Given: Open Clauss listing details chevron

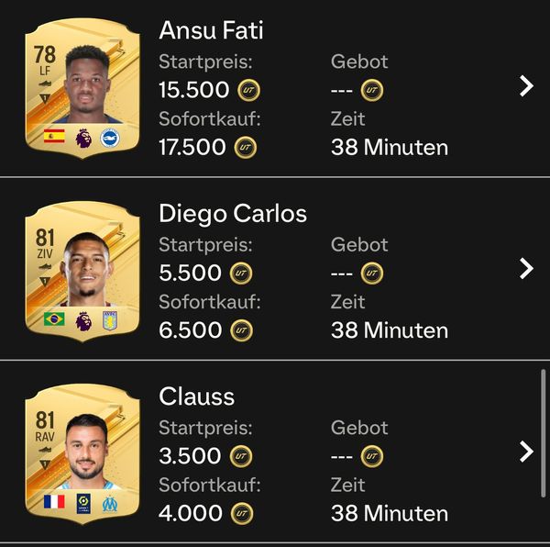Looking at the screenshot, I should 526,452.
